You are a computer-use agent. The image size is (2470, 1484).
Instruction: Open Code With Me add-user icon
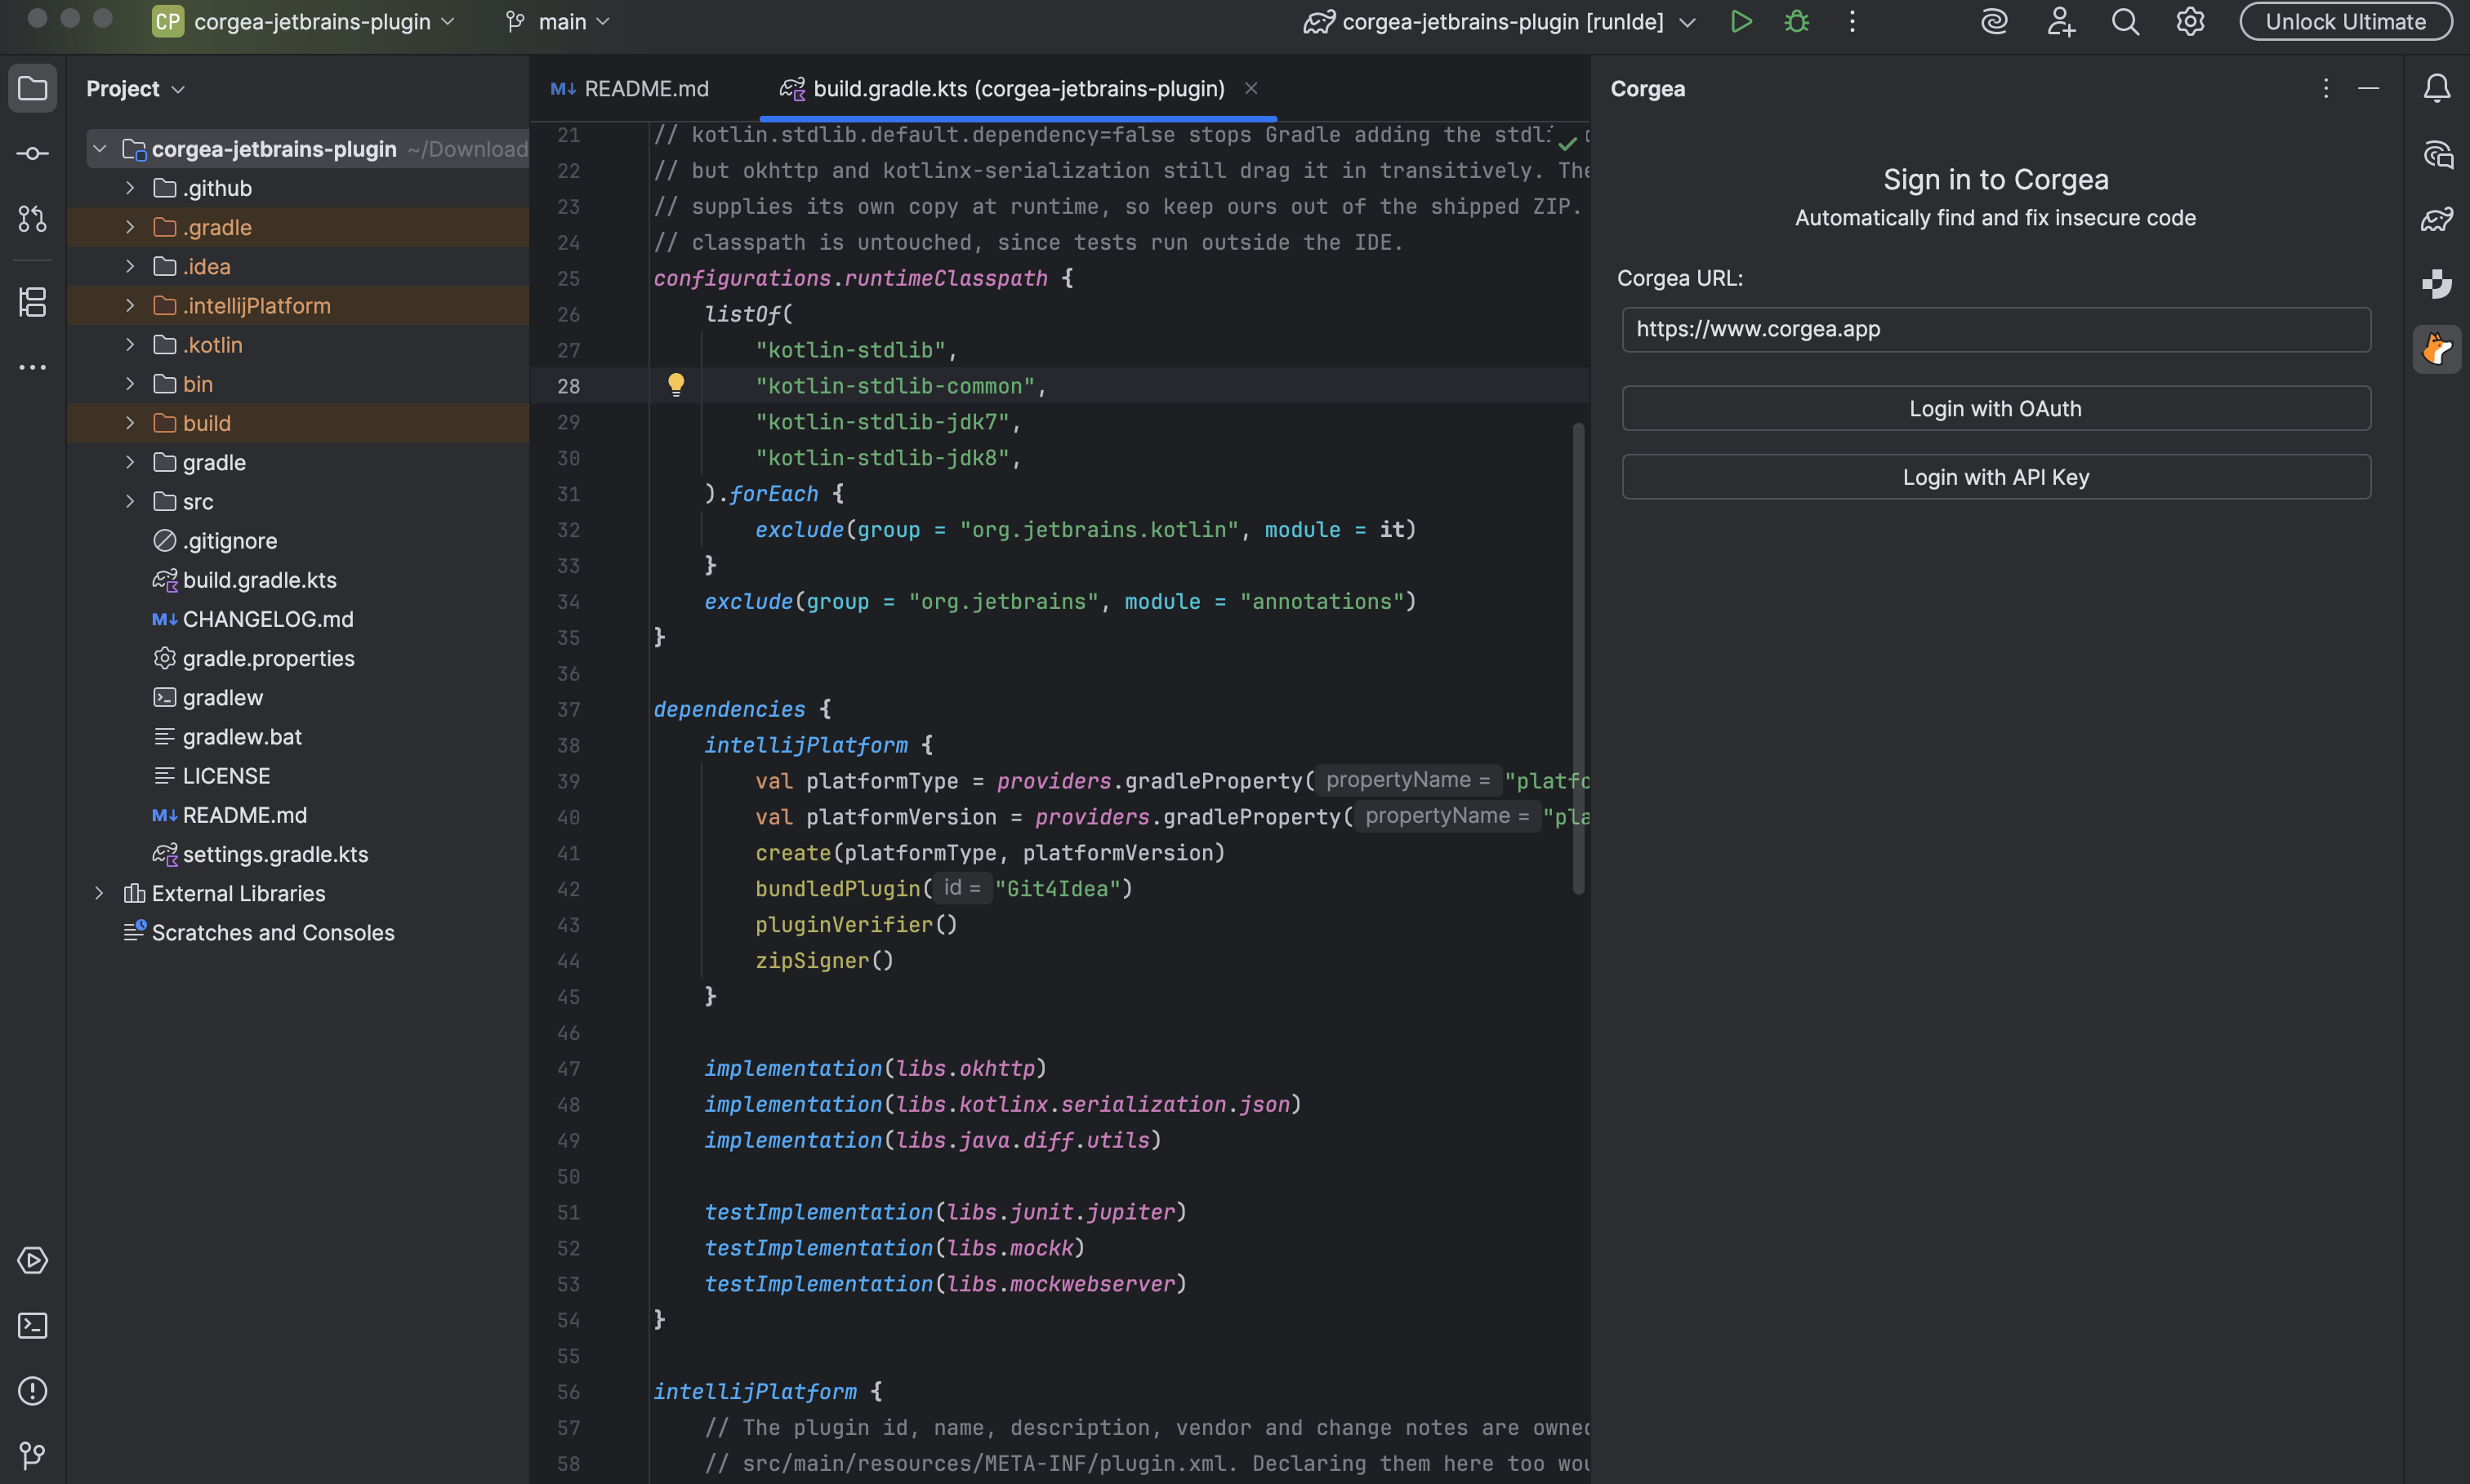tap(2060, 22)
